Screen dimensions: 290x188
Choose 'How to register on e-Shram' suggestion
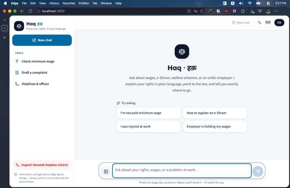pos(215,113)
